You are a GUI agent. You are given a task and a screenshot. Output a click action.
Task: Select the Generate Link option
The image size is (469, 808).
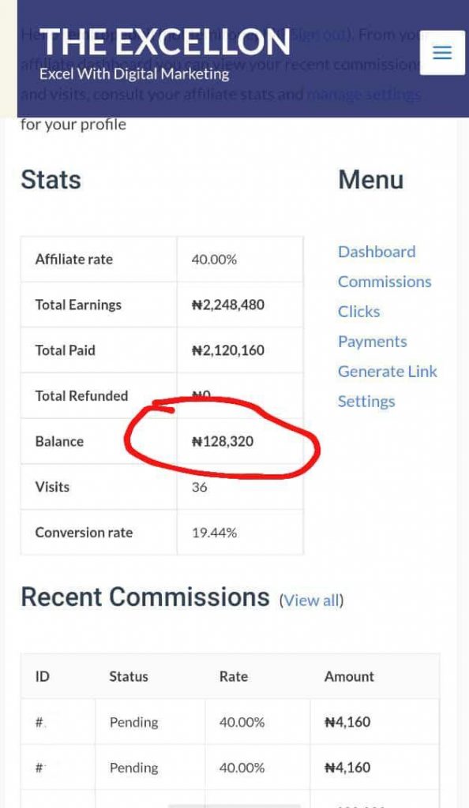click(387, 372)
